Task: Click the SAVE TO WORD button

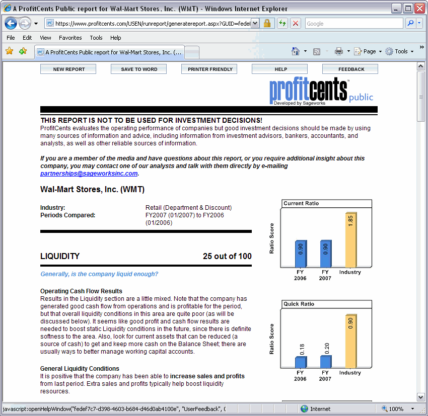Action: (x=139, y=69)
